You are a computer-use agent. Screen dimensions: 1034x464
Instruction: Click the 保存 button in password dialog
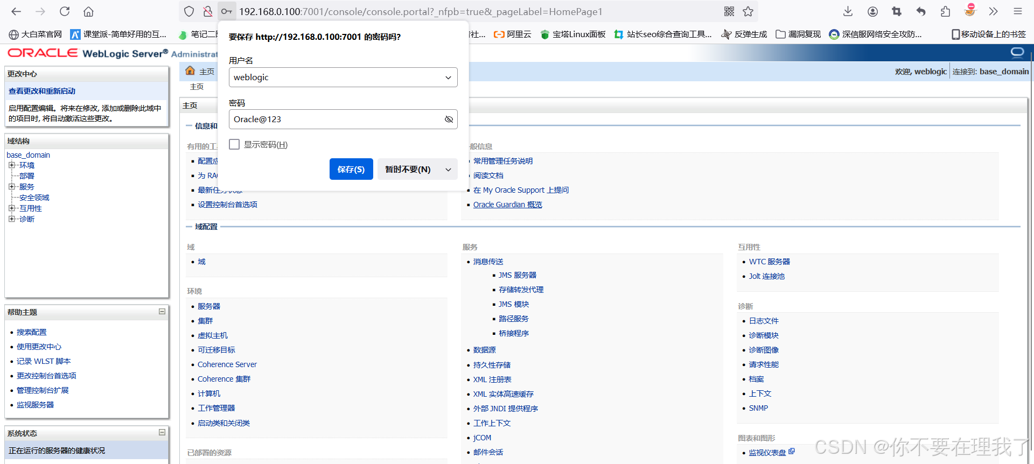coord(351,169)
